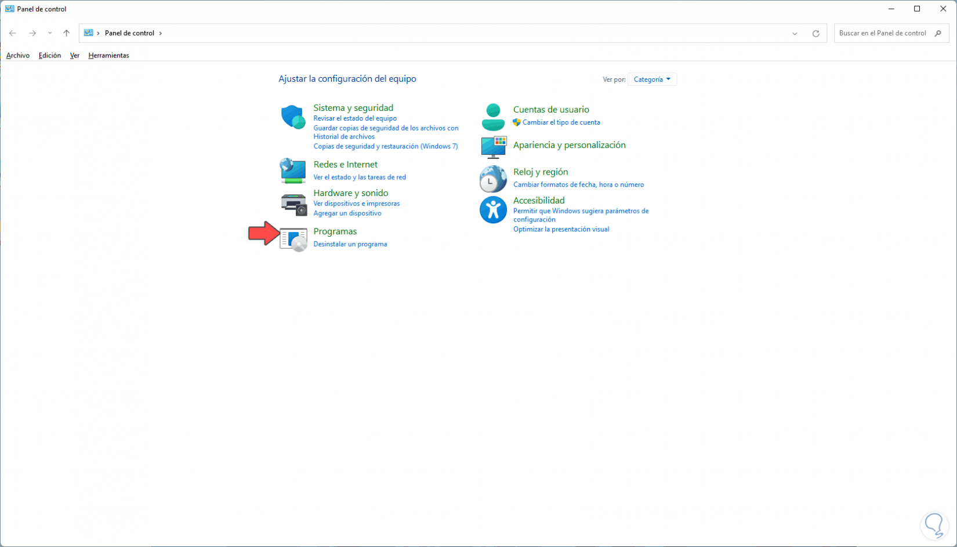Maximize the Panel de control window
Viewport: 957px width, 547px height.
pos(917,9)
